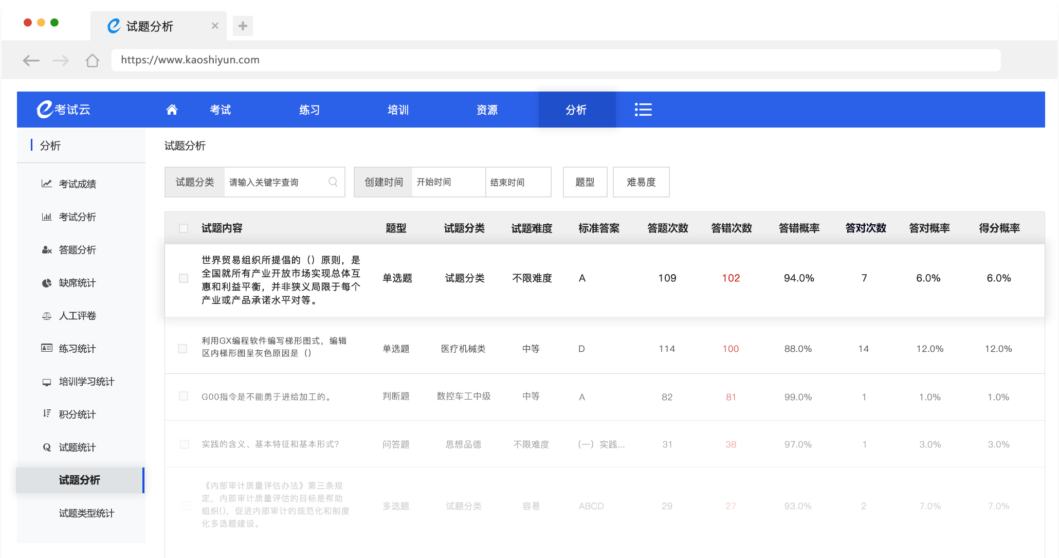Open a new browser tab with plus
This screenshot has width=1059, height=558.
(243, 26)
